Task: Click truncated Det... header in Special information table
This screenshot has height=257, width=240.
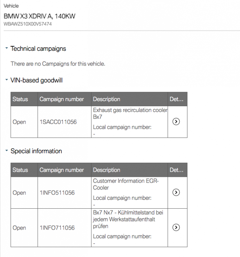Action: tap(176, 170)
